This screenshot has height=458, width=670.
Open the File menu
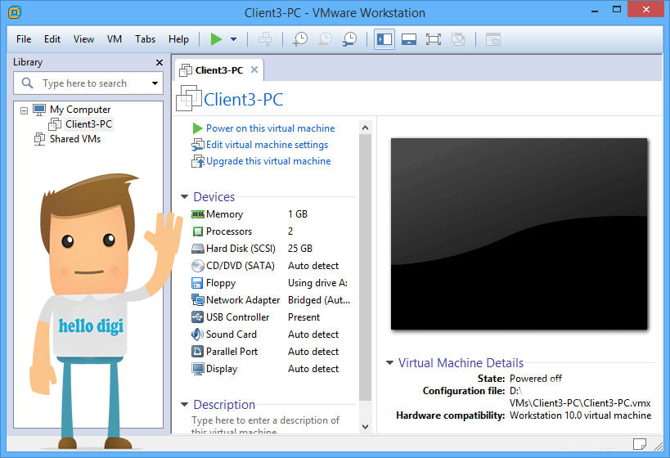(x=24, y=39)
